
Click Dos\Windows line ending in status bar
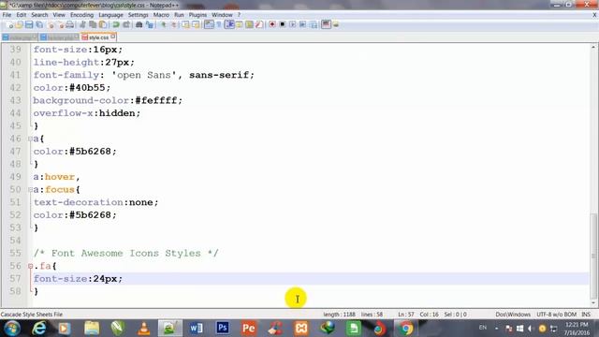(x=513, y=315)
